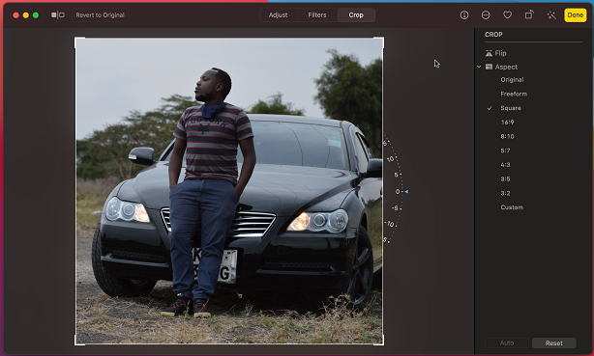594x356 pixels.
Task: Switch to the Adjust tab
Action: point(278,15)
